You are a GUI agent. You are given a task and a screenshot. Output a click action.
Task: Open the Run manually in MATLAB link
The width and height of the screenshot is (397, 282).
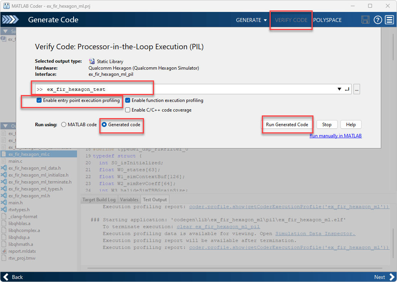(x=335, y=135)
